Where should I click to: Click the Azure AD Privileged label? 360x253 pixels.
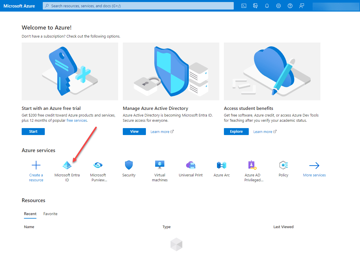tap(254, 178)
